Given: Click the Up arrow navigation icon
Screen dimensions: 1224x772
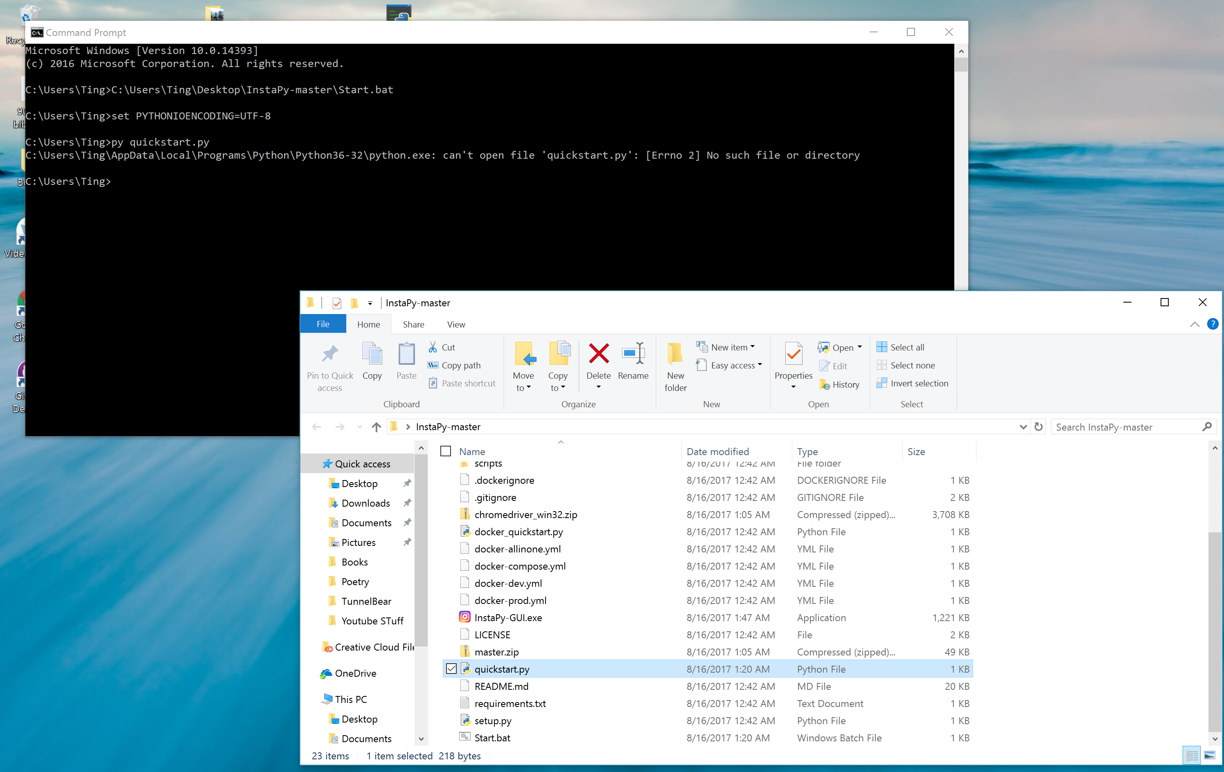Looking at the screenshot, I should pyautogui.click(x=376, y=427).
